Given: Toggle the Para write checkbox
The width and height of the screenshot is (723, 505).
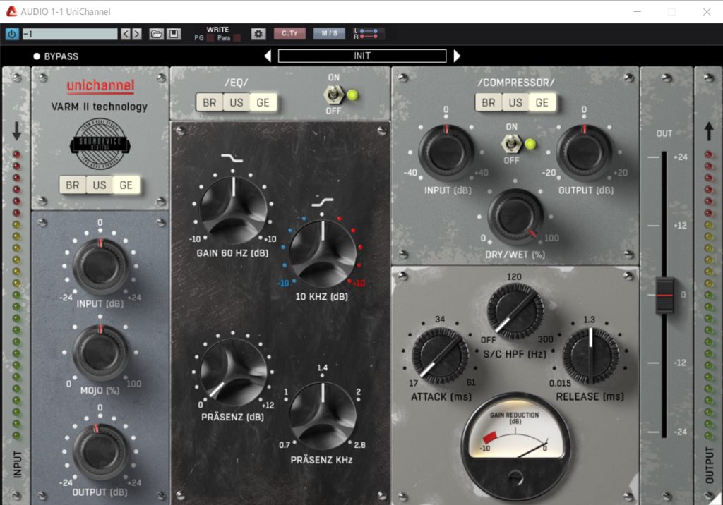Looking at the screenshot, I should tap(237, 38).
